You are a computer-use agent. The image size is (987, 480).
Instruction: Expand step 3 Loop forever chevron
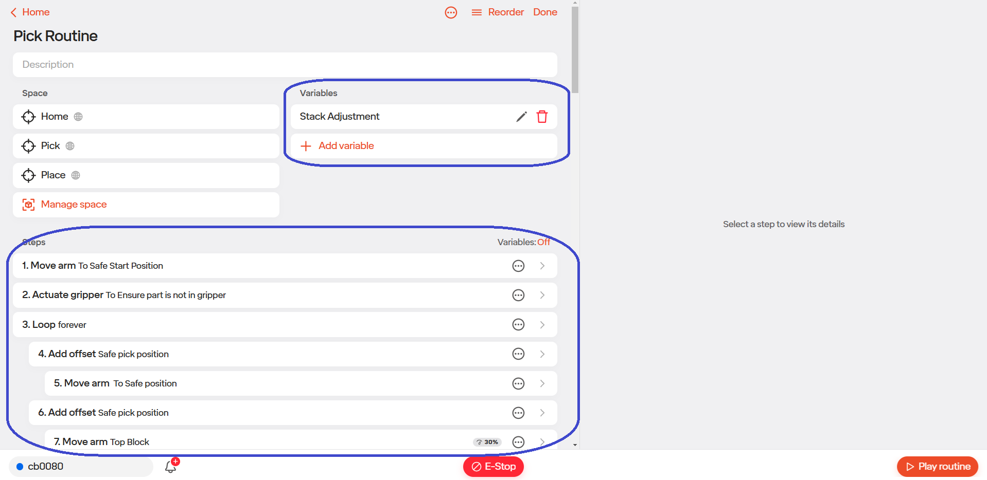pos(542,325)
